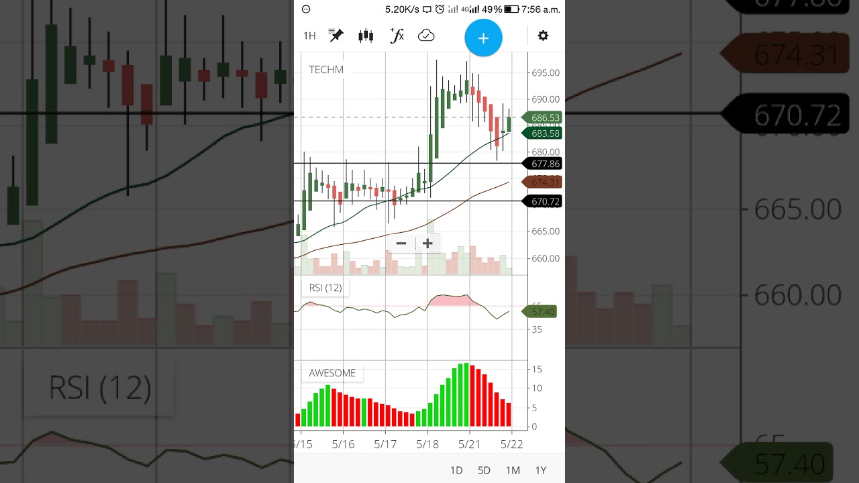Click the 665.00 price axis label

545,231
